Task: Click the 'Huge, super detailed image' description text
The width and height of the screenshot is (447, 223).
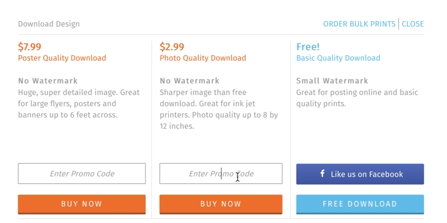Action: (79, 103)
